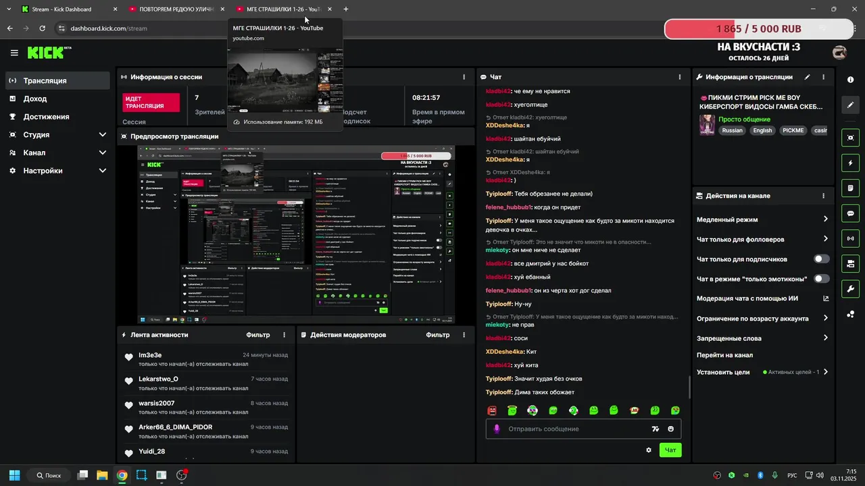Toggle Чат в режиме "только эмотиконы" switch

pos(822,279)
